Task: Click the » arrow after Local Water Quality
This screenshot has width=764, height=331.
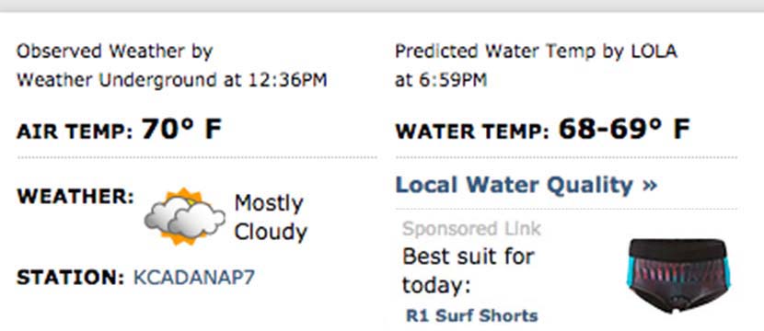Action: pos(650,186)
